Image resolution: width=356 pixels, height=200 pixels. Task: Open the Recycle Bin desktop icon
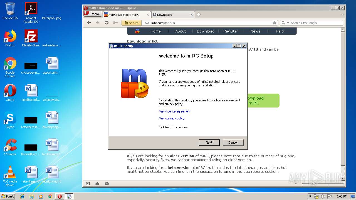10,11
